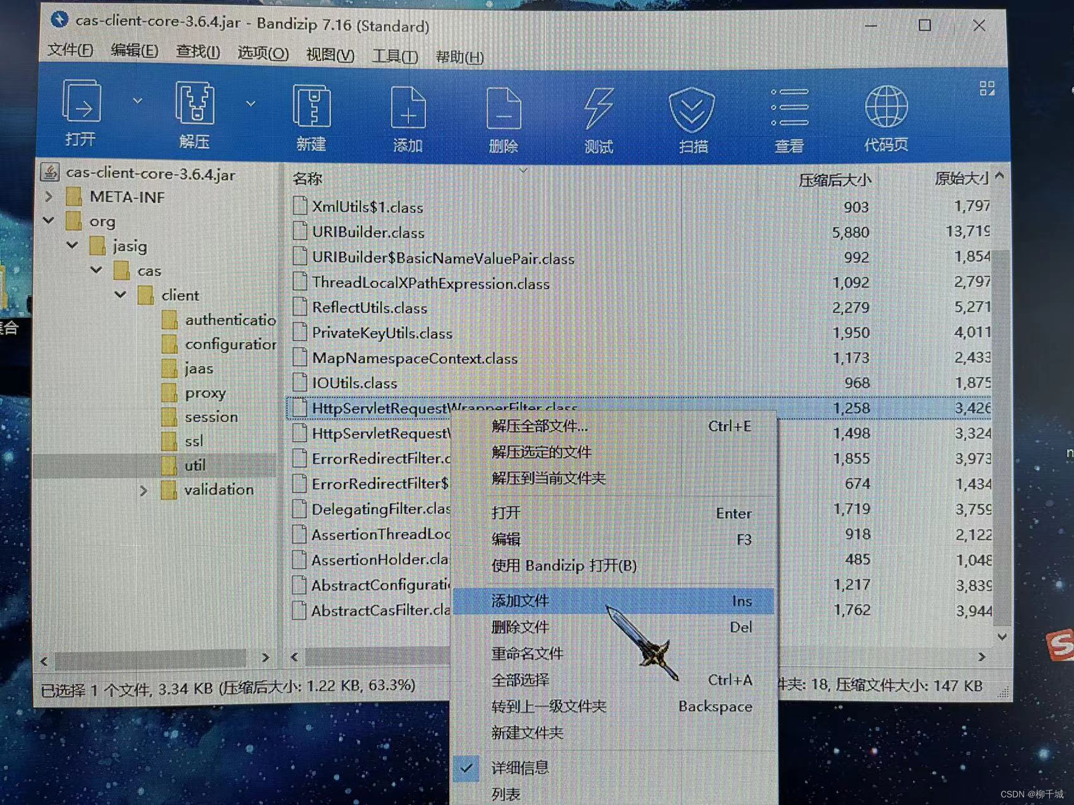
Task: Expand the META-INF folder node
Action: 49,197
